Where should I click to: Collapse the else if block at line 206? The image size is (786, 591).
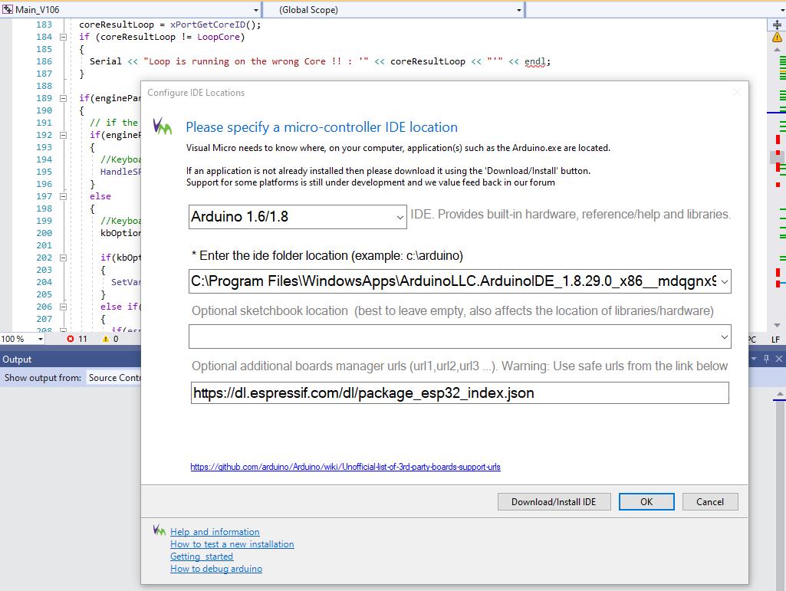click(x=63, y=307)
